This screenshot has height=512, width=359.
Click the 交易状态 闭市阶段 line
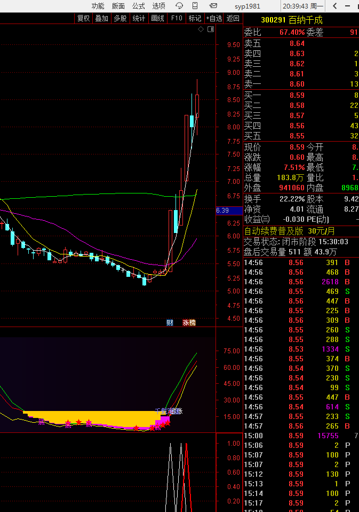tap(296, 242)
